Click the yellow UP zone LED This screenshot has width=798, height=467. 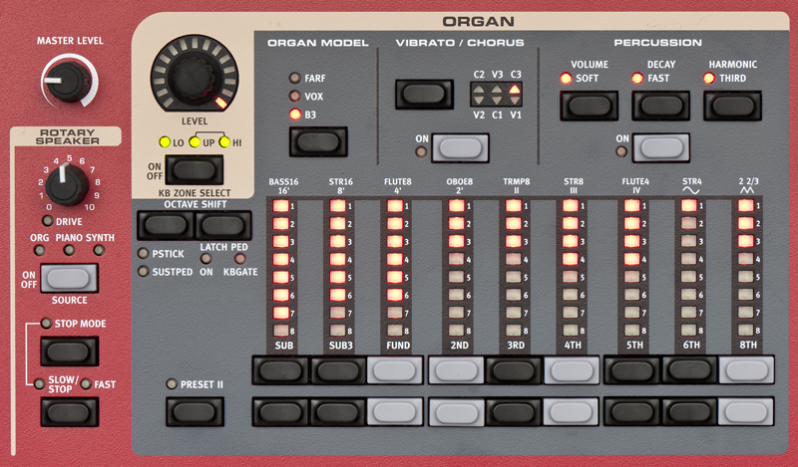(195, 142)
